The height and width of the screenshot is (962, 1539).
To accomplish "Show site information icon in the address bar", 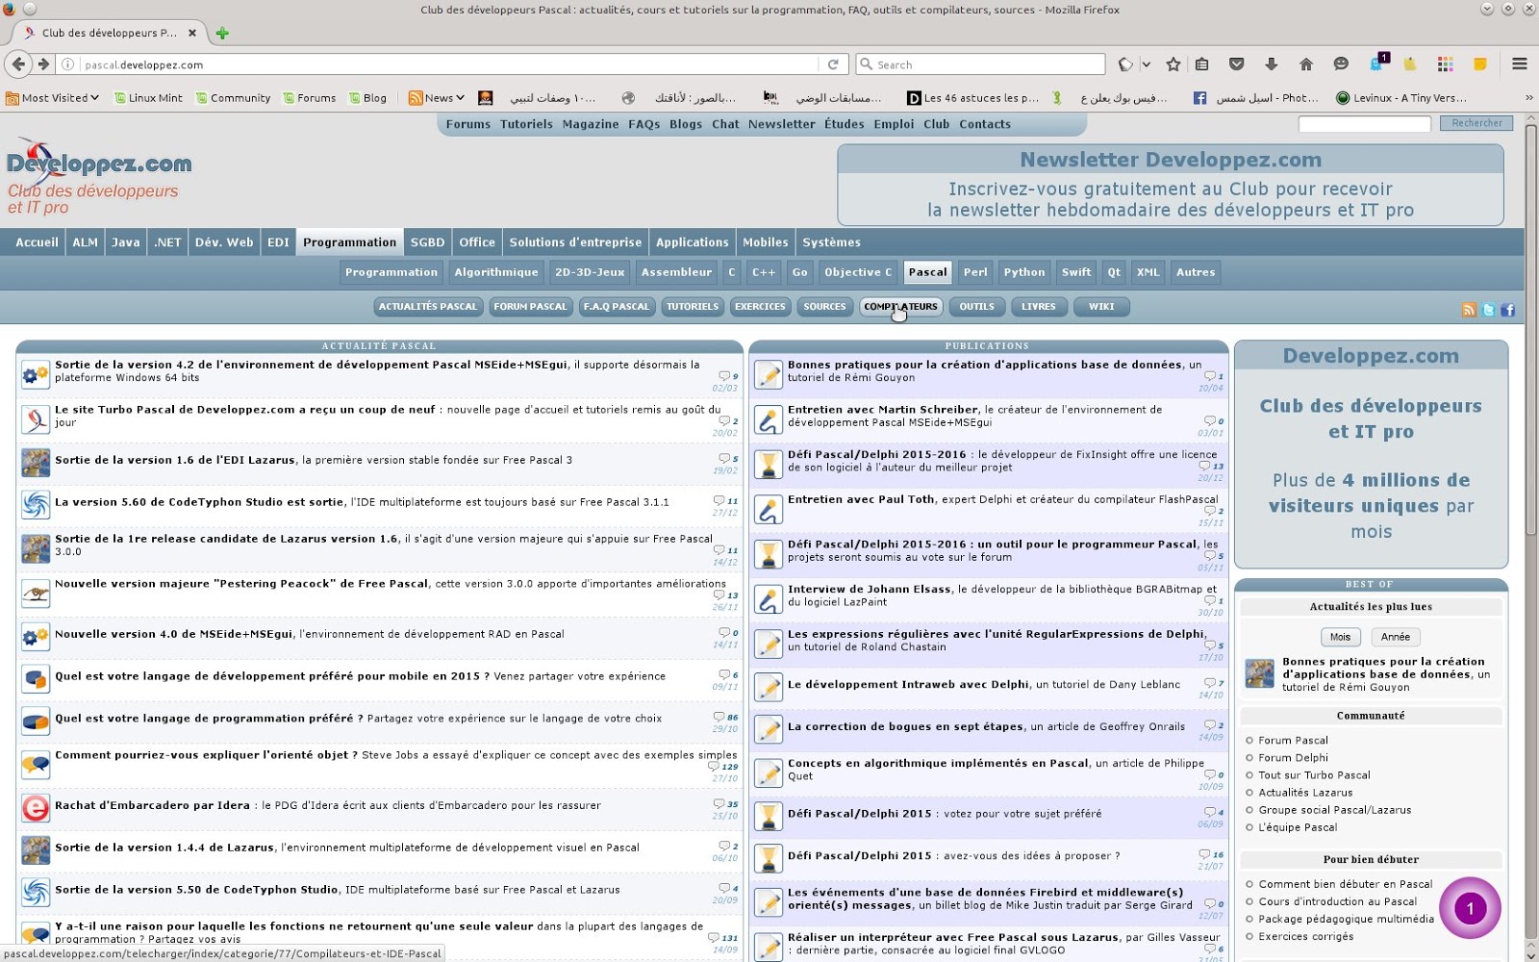I will click(x=68, y=64).
